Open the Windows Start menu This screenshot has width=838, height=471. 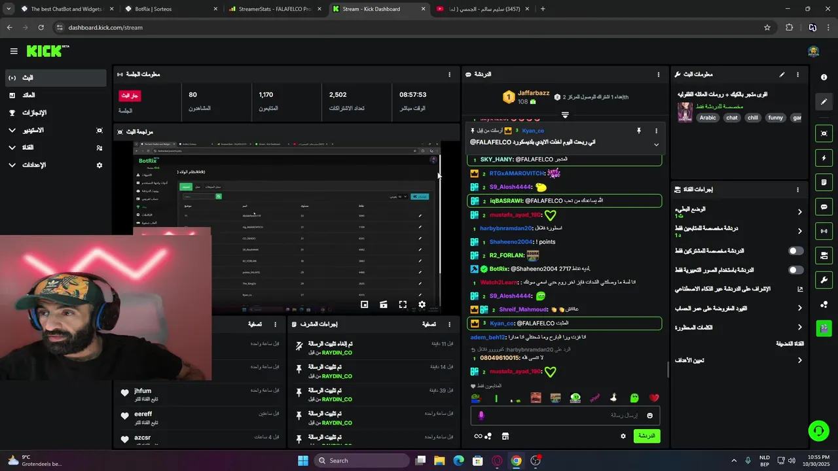303,461
